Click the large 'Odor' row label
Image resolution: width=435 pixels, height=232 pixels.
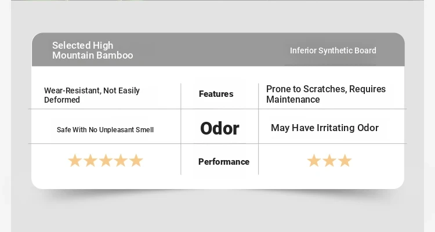click(219, 128)
